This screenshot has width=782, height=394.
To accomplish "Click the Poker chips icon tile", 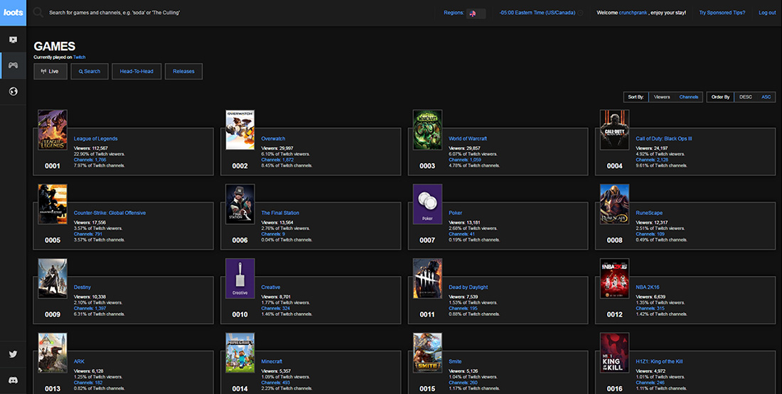I will 427,204.
